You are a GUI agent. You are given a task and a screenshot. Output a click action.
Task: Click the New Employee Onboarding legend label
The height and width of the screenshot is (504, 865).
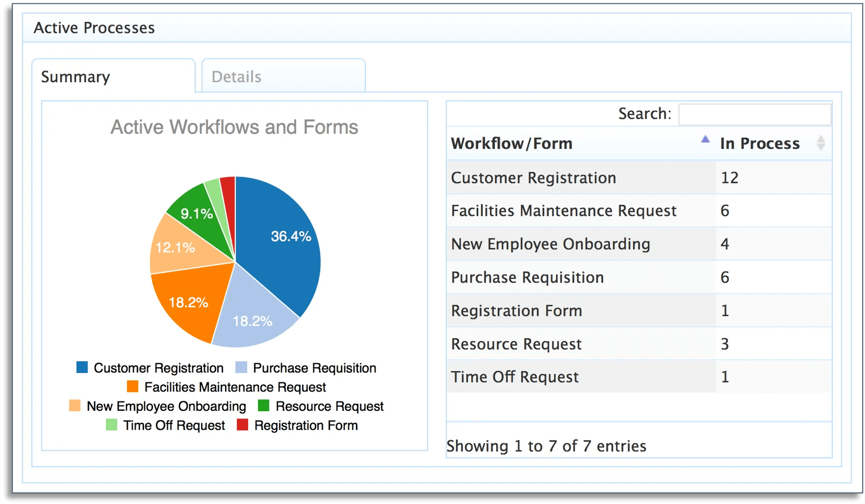(166, 406)
